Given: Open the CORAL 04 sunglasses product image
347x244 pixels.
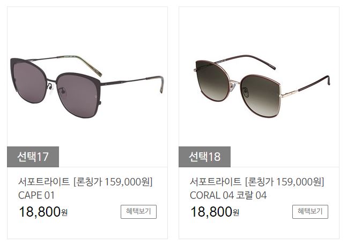Looking at the screenshot, I should pos(259,87).
